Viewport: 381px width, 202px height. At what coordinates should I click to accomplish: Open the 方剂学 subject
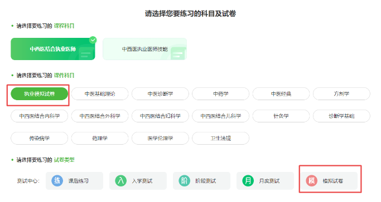tap(341, 94)
